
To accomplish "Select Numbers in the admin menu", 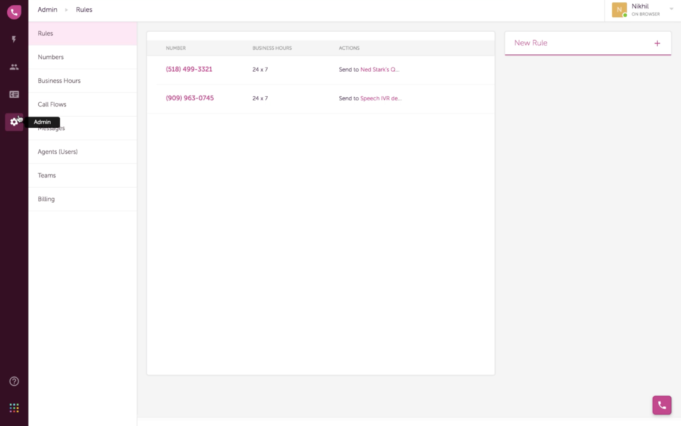I will click(x=51, y=57).
